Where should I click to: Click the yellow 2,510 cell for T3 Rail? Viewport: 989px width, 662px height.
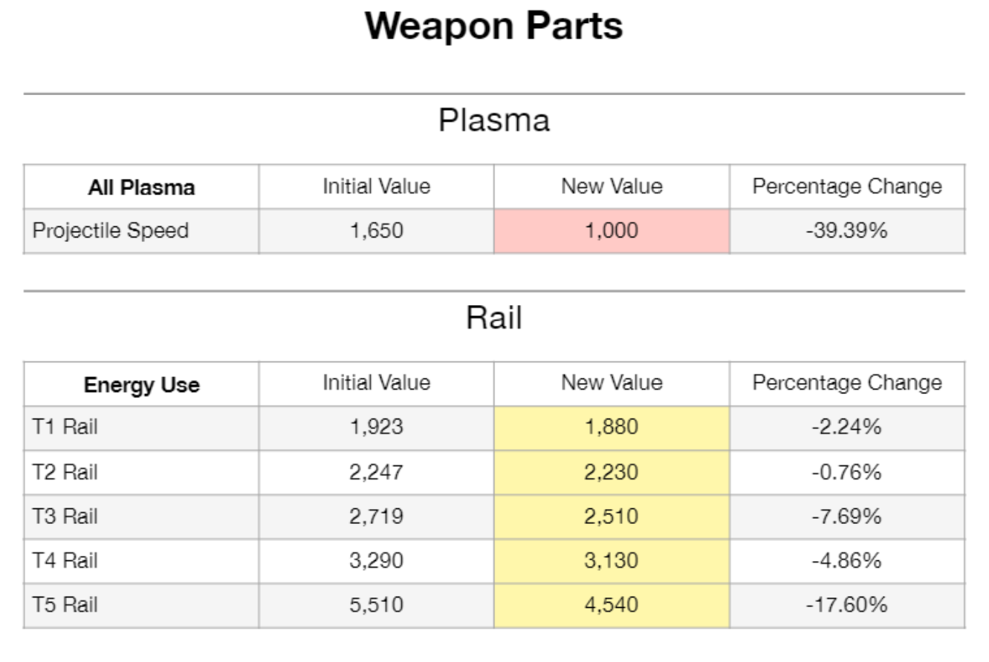coord(611,517)
